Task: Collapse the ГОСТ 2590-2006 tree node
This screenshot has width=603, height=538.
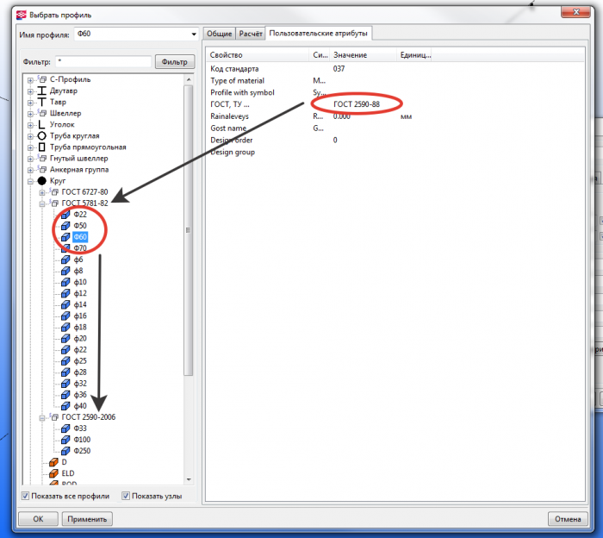Action: (42, 417)
